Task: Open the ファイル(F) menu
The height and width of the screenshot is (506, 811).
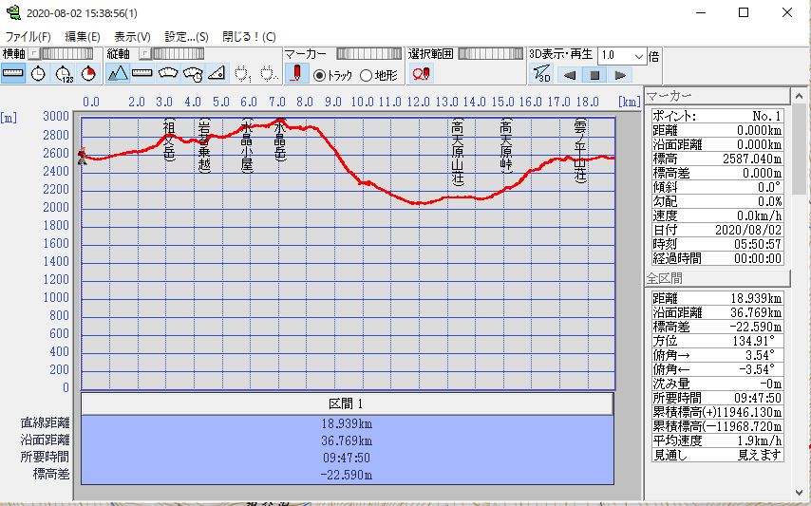Action: [x=28, y=36]
